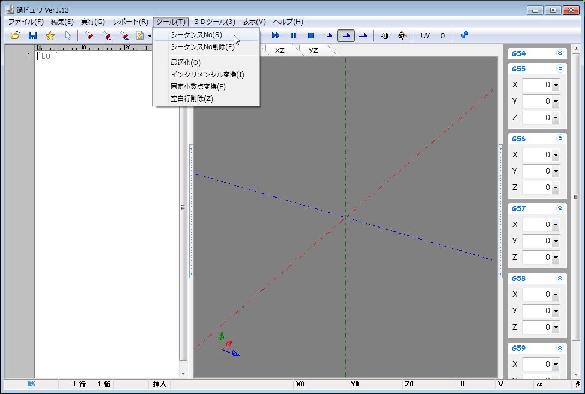This screenshot has width=585, height=394.
Task: Click the red marker pen icon with blue base
Action: tap(124, 35)
